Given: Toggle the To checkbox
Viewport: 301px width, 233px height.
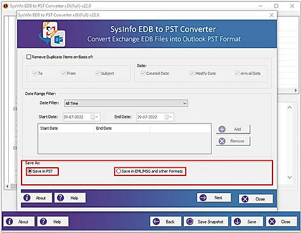Looking at the screenshot, I should (x=35, y=73).
